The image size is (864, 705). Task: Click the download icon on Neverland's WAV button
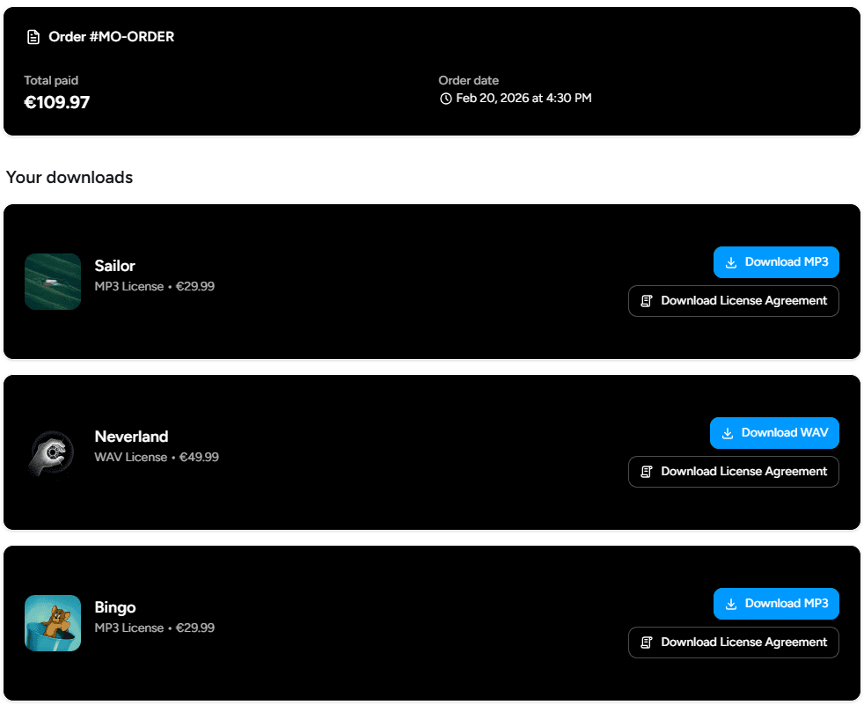(728, 433)
